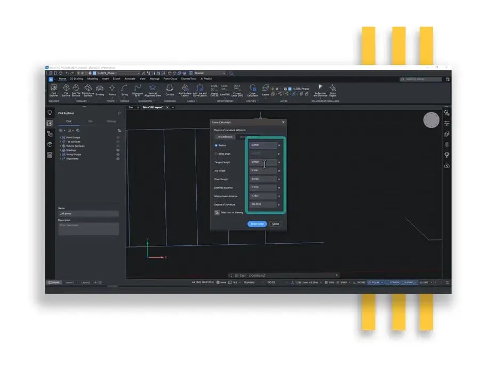The height and width of the screenshot is (368, 489).
Task: Click the Import Civil 3D tool
Action: pyautogui.click(x=214, y=90)
